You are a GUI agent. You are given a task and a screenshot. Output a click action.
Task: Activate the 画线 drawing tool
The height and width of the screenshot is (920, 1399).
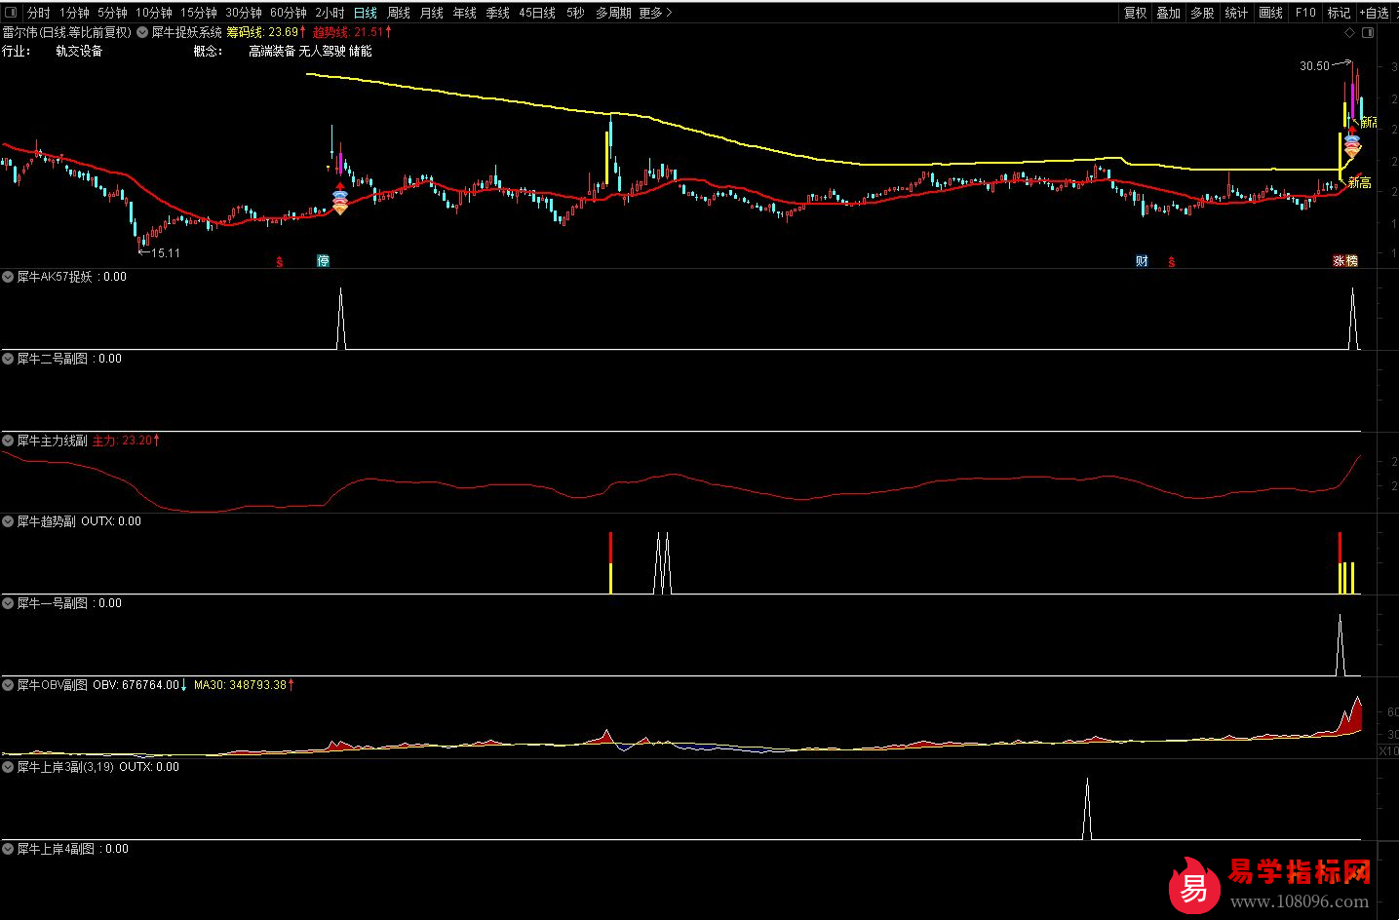pyautogui.click(x=1270, y=13)
